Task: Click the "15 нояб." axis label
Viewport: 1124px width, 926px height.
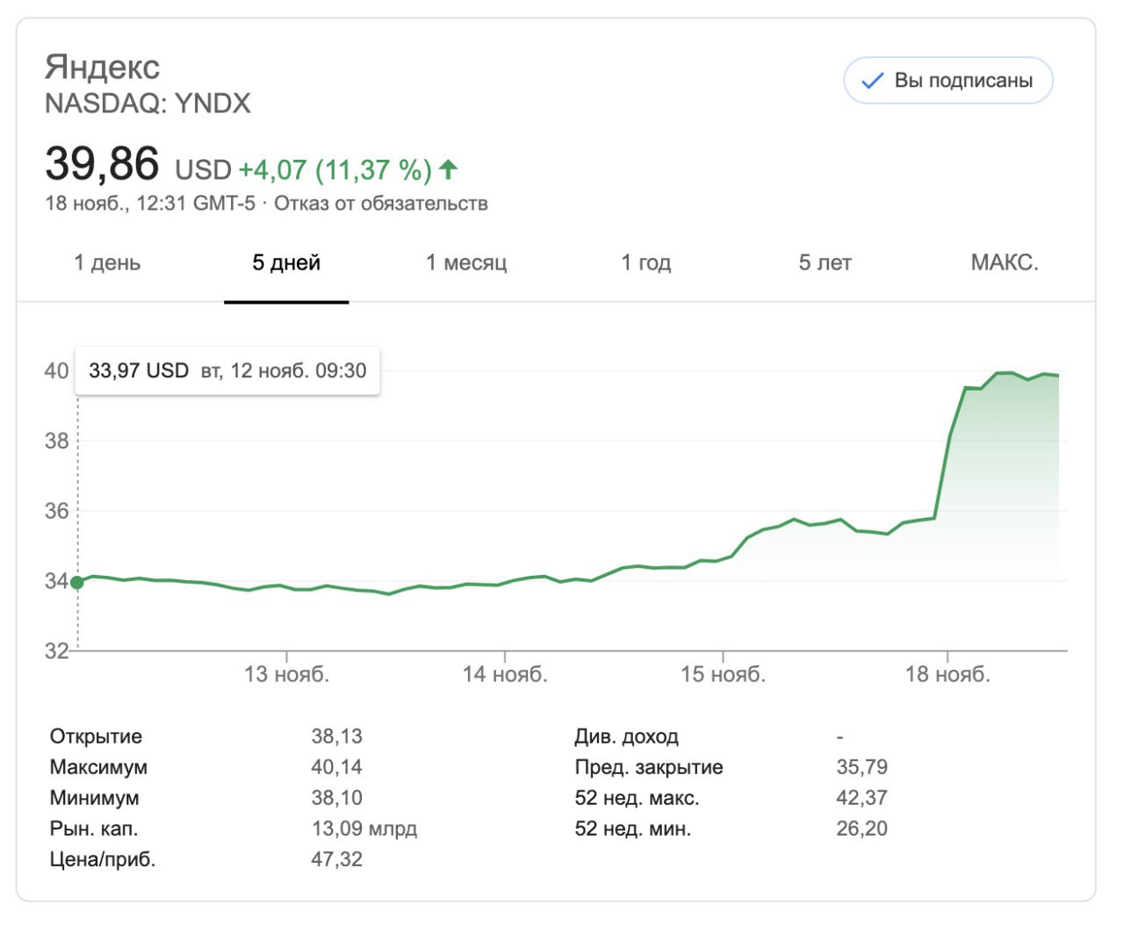Action: tap(723, 674)
